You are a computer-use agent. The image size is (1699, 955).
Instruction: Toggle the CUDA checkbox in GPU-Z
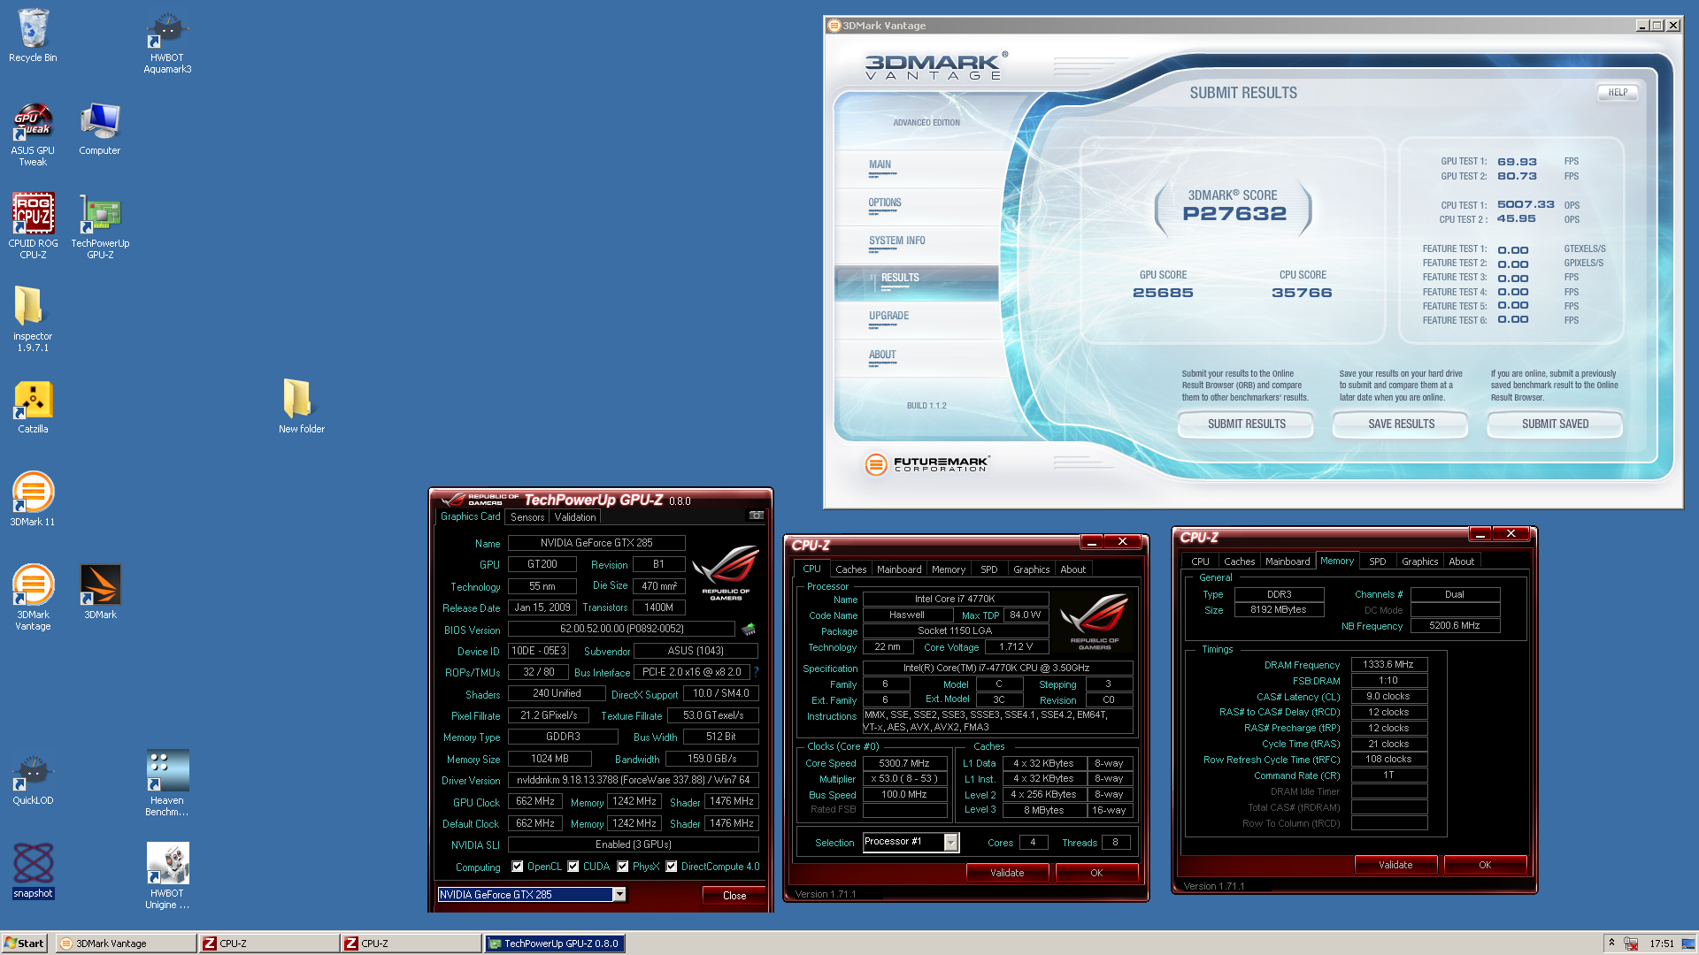(573, 867)
